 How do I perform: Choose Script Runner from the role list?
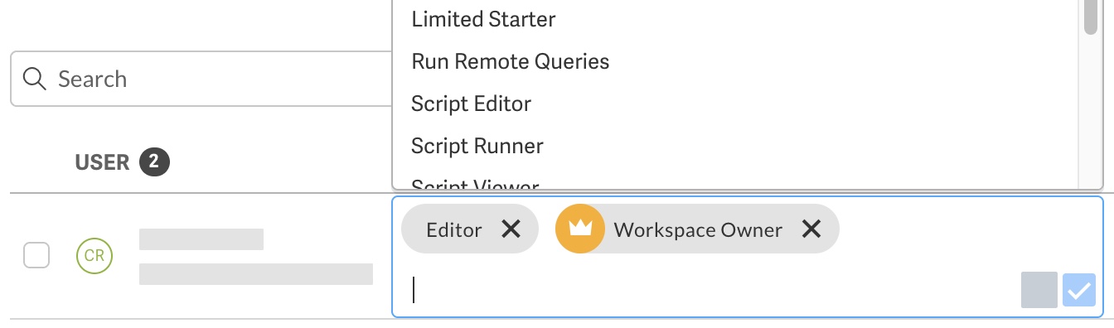pyautogui.click(x=477, y=146)
